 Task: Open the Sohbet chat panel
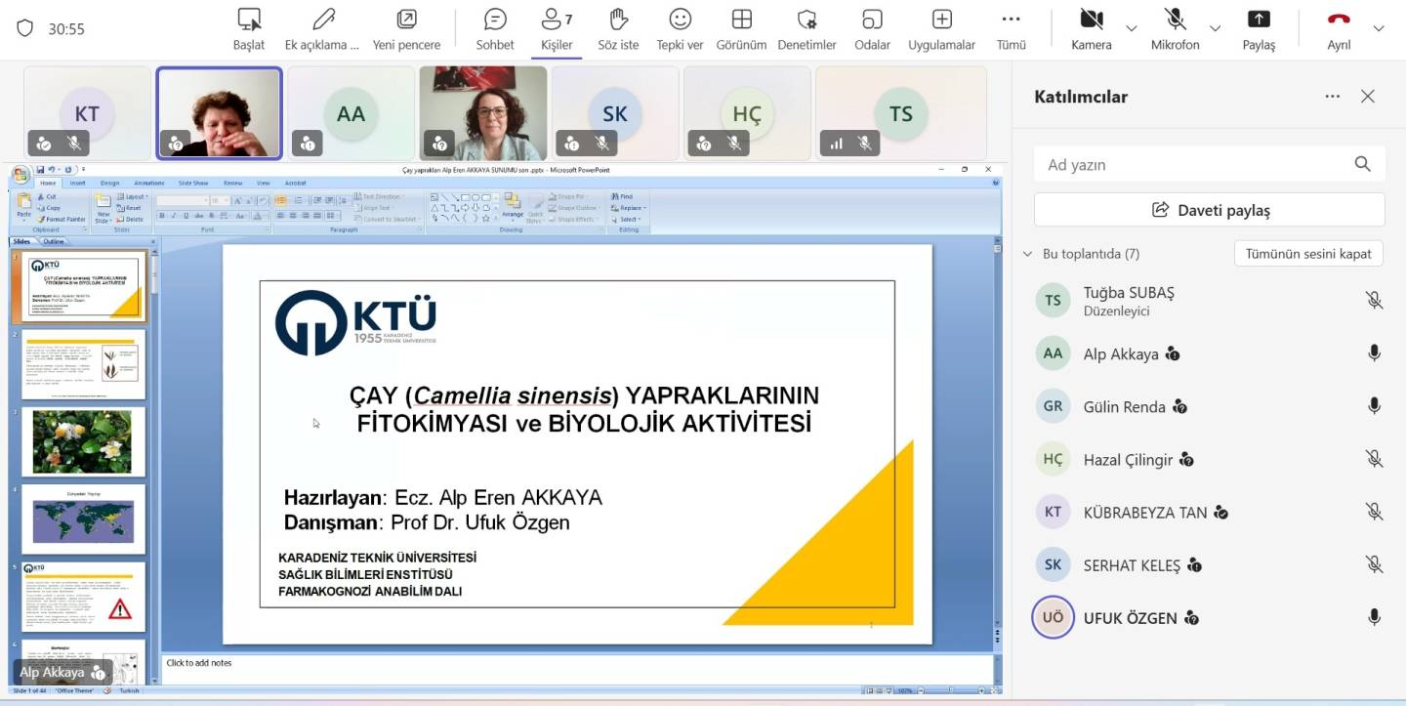pyautogui.click(x=495, y=29)
